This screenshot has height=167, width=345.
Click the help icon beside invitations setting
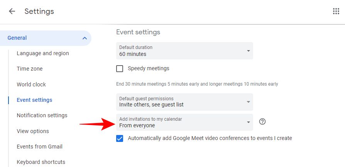(x=262, y=122)
